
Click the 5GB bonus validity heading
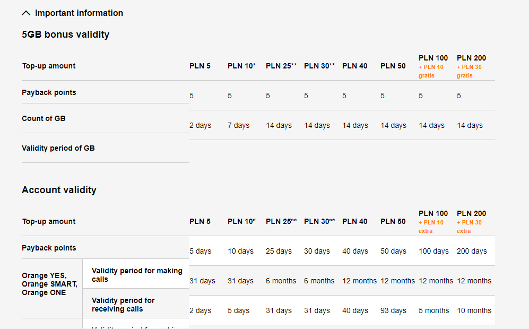[x=65, y=34]
